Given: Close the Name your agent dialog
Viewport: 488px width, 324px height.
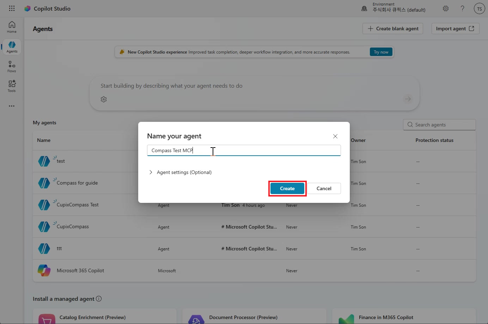Looking at the screenshot, I should 335,136.
